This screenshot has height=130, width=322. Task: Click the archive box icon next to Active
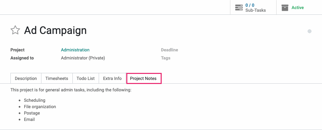(285, 8)
